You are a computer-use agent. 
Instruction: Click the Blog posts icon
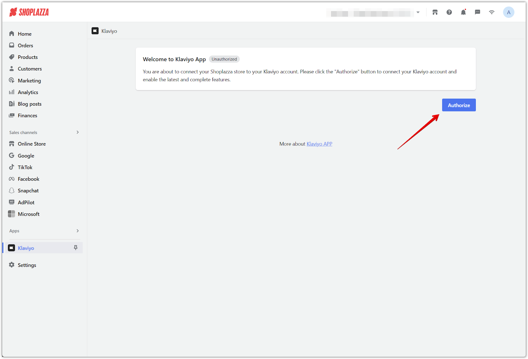point(12,104)
